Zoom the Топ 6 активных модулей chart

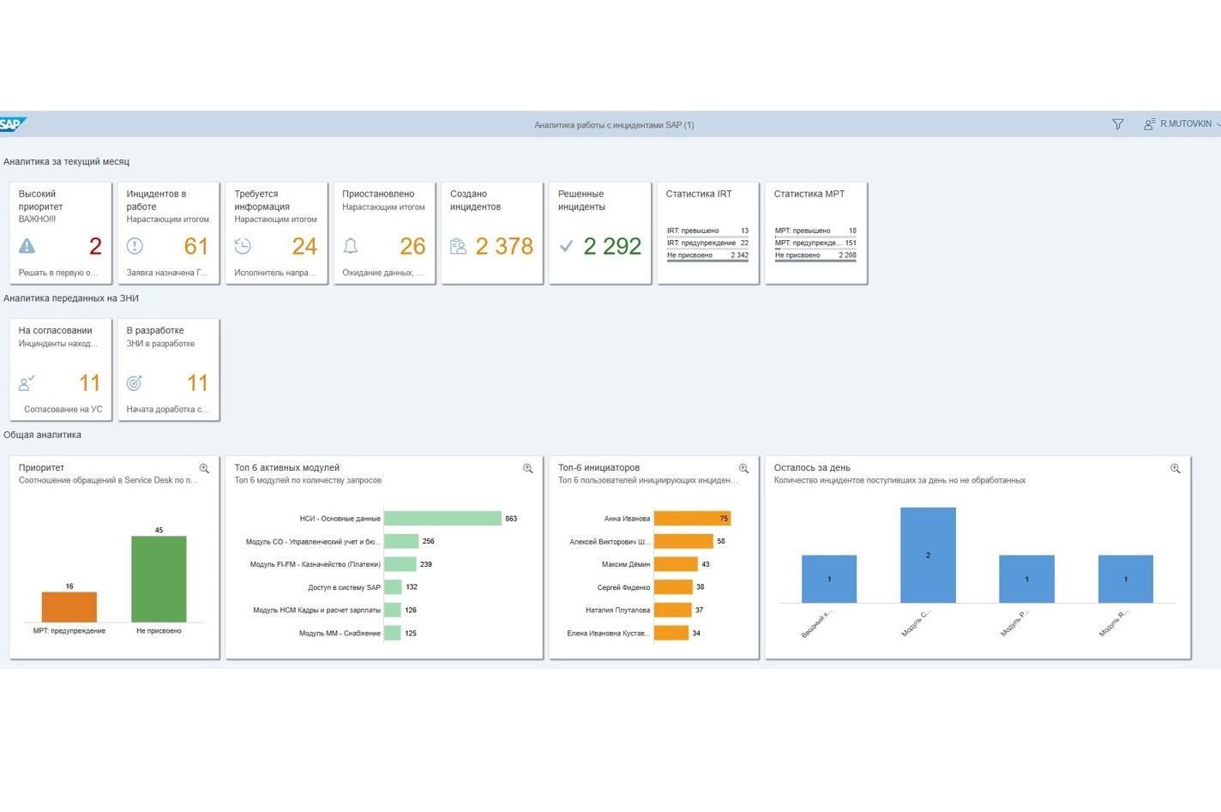click(528, 468)
